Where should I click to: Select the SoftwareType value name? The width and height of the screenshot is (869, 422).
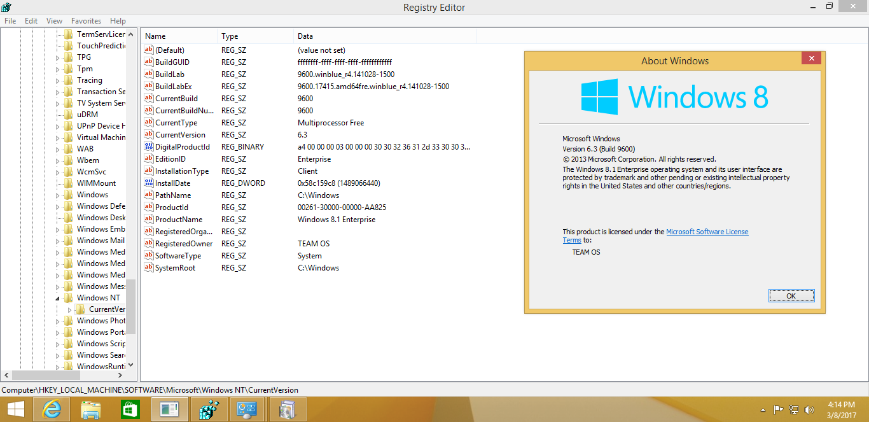pyautogui.click(x=178, y=256)
